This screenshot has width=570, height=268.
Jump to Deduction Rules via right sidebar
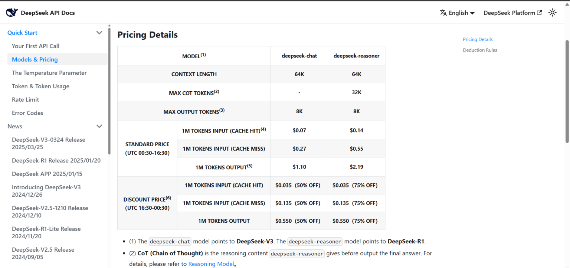click(x=480, y=50)
